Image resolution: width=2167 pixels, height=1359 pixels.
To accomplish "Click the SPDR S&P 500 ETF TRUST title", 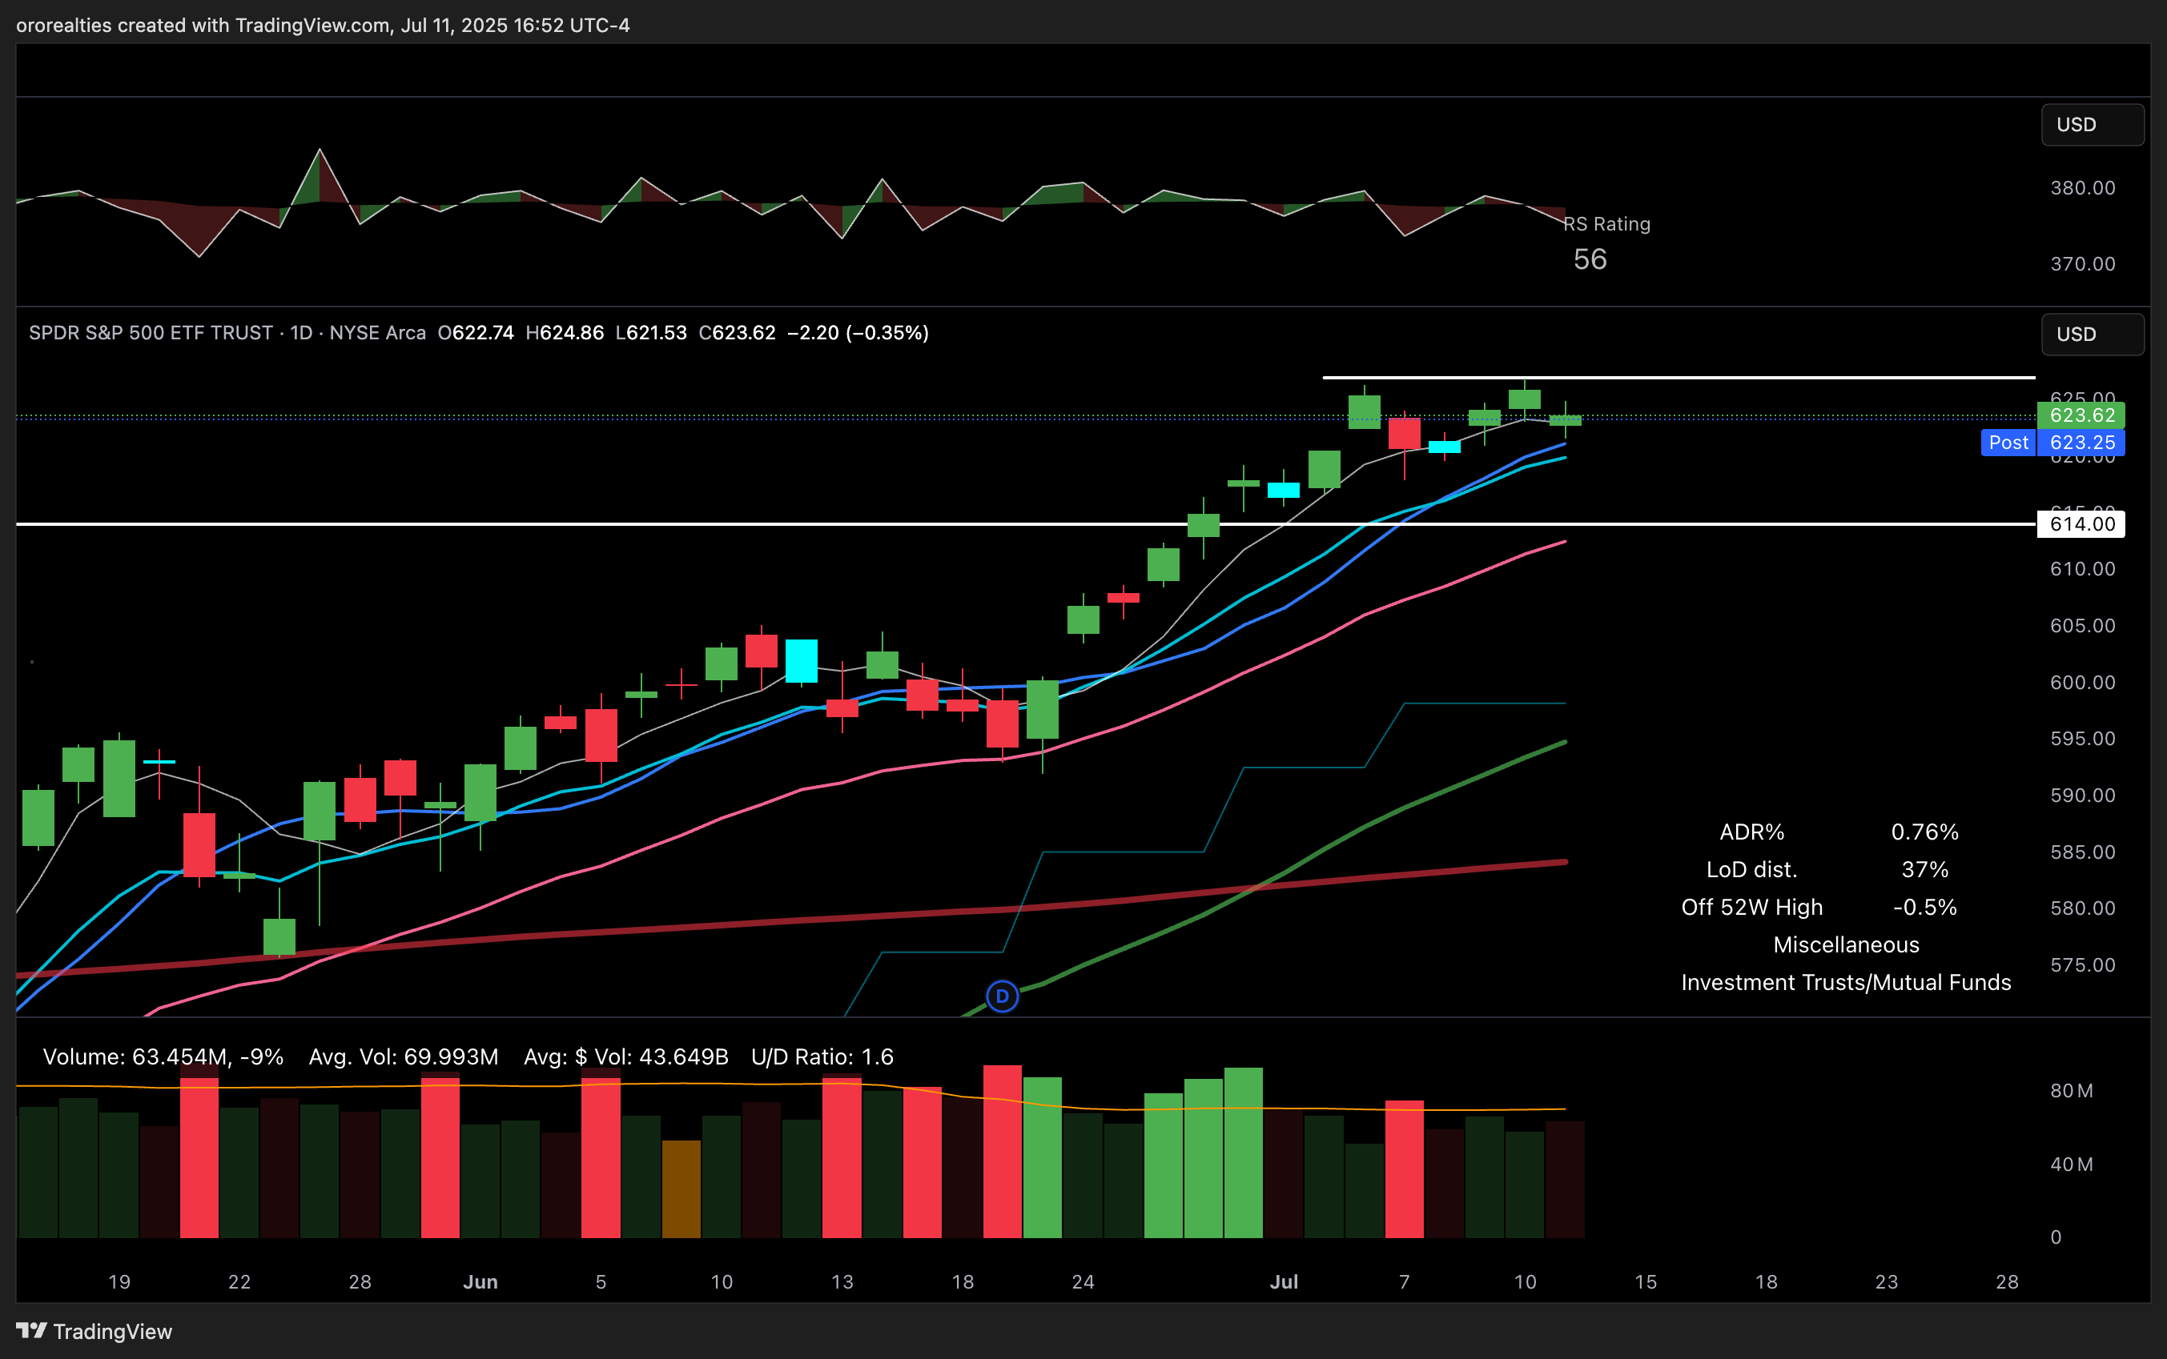I will pyautogui.click(x=151, y=333).
